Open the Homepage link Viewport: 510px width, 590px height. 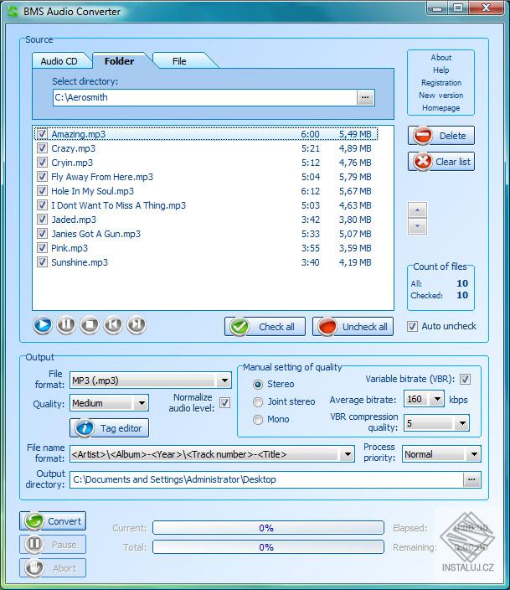(x=441, y=108)
